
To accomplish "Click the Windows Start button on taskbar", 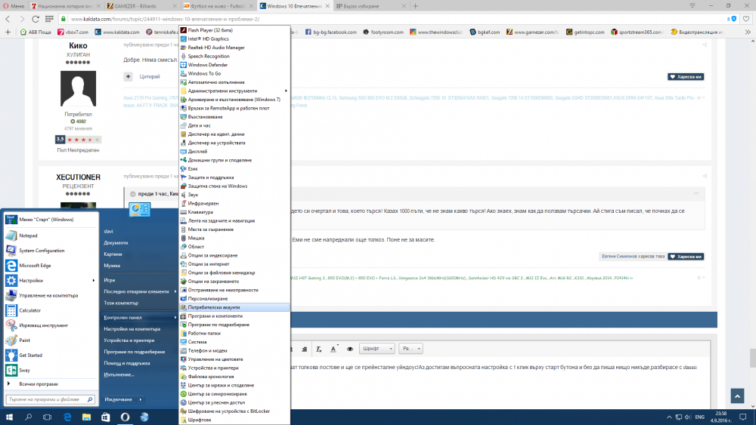I will pyautogui.click(x=9, y=417).
